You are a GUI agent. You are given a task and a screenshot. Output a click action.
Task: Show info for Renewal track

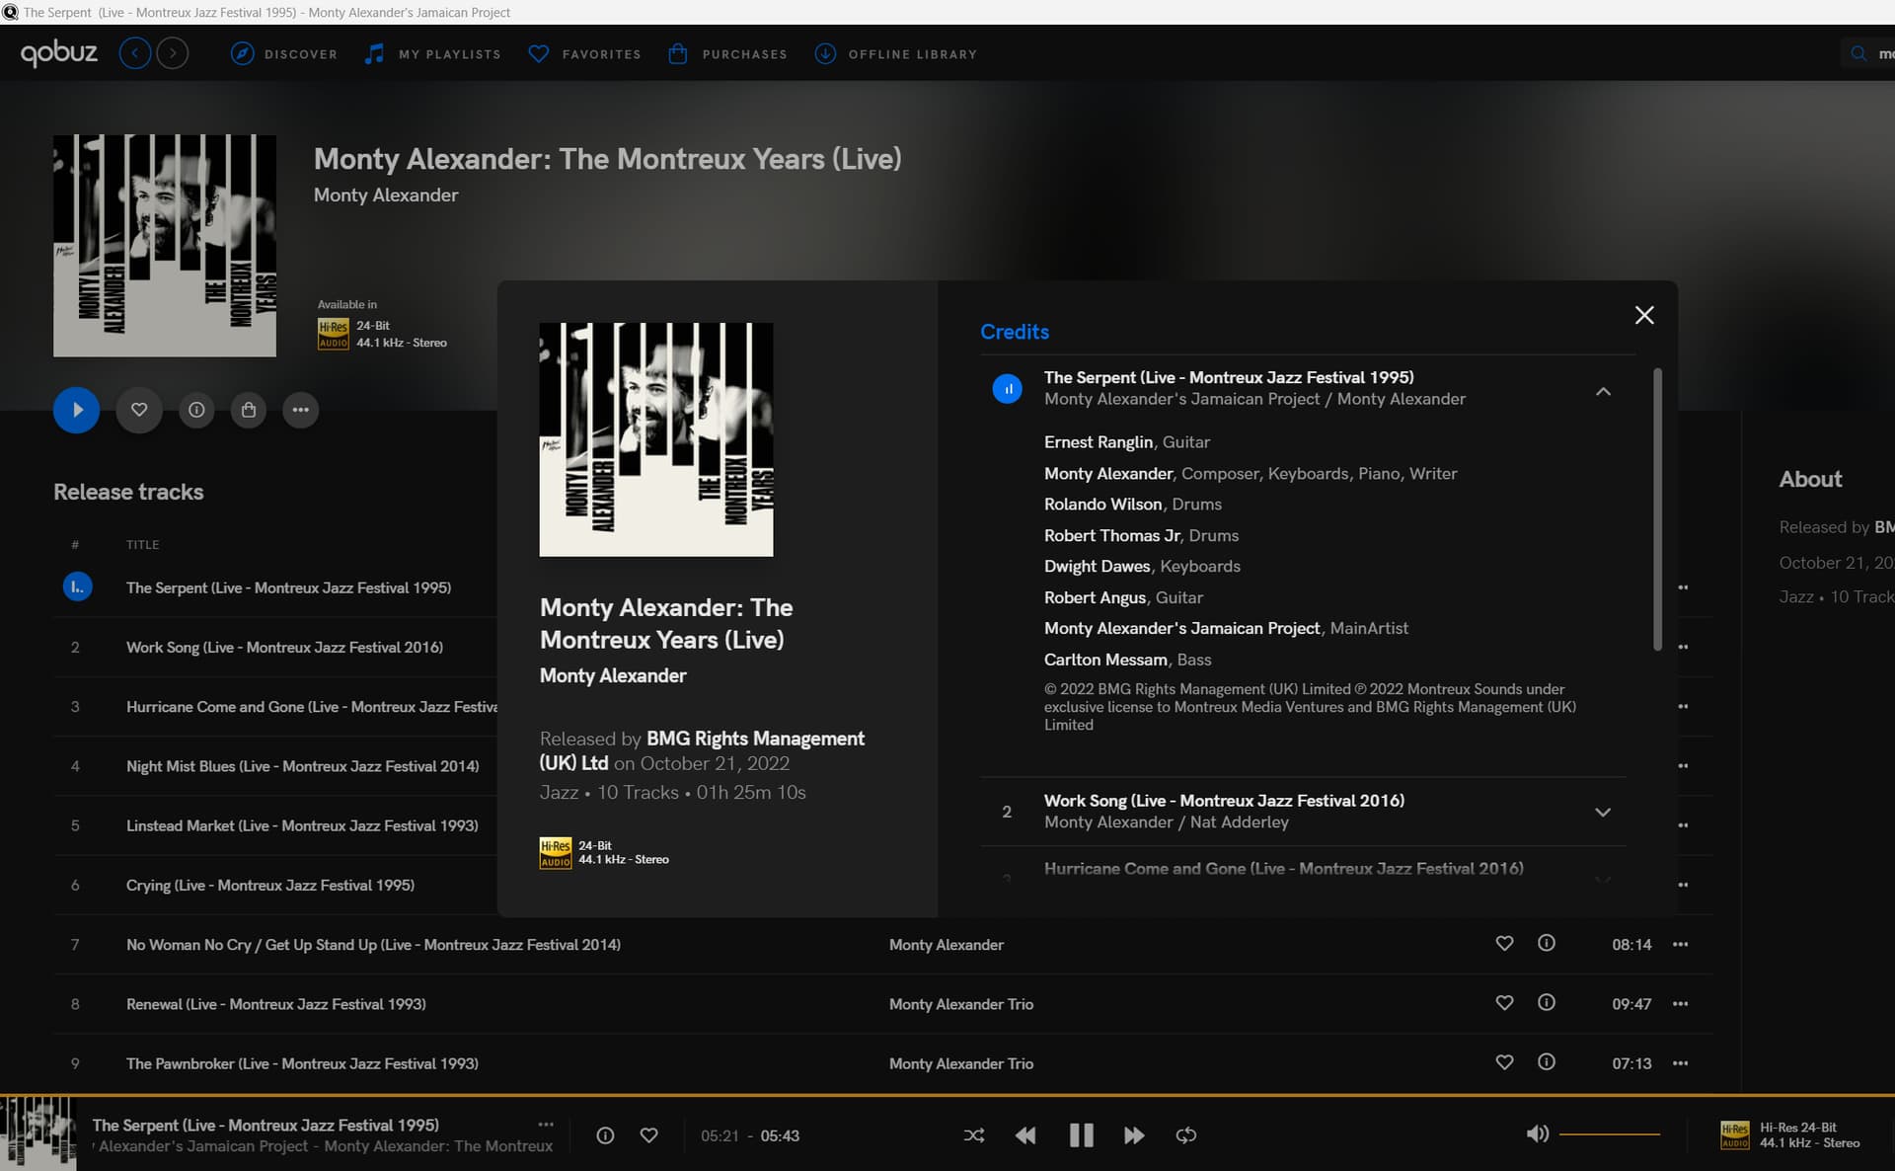(x=1547, y=1003)
